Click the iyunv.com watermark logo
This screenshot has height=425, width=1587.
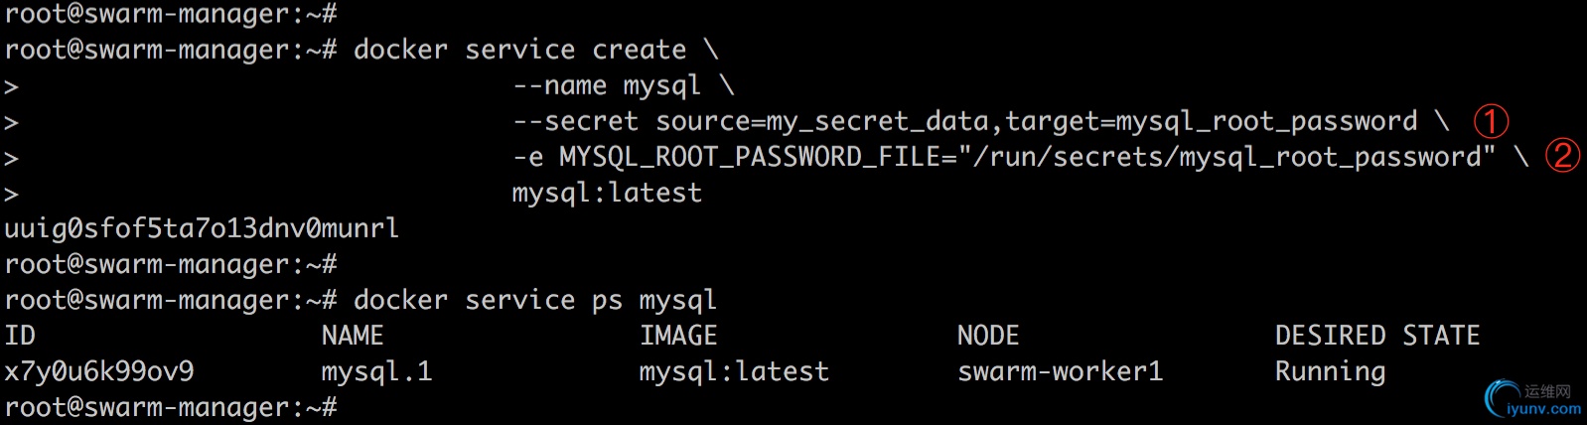click(x=1532, y=399)
